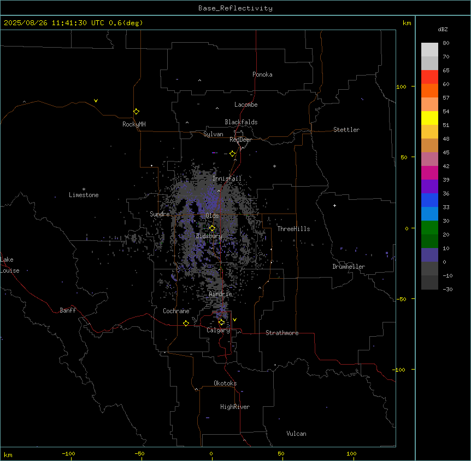Click the 45 value in dBZ legend
The image size is (471, 461).
click(x=446, y=152)
